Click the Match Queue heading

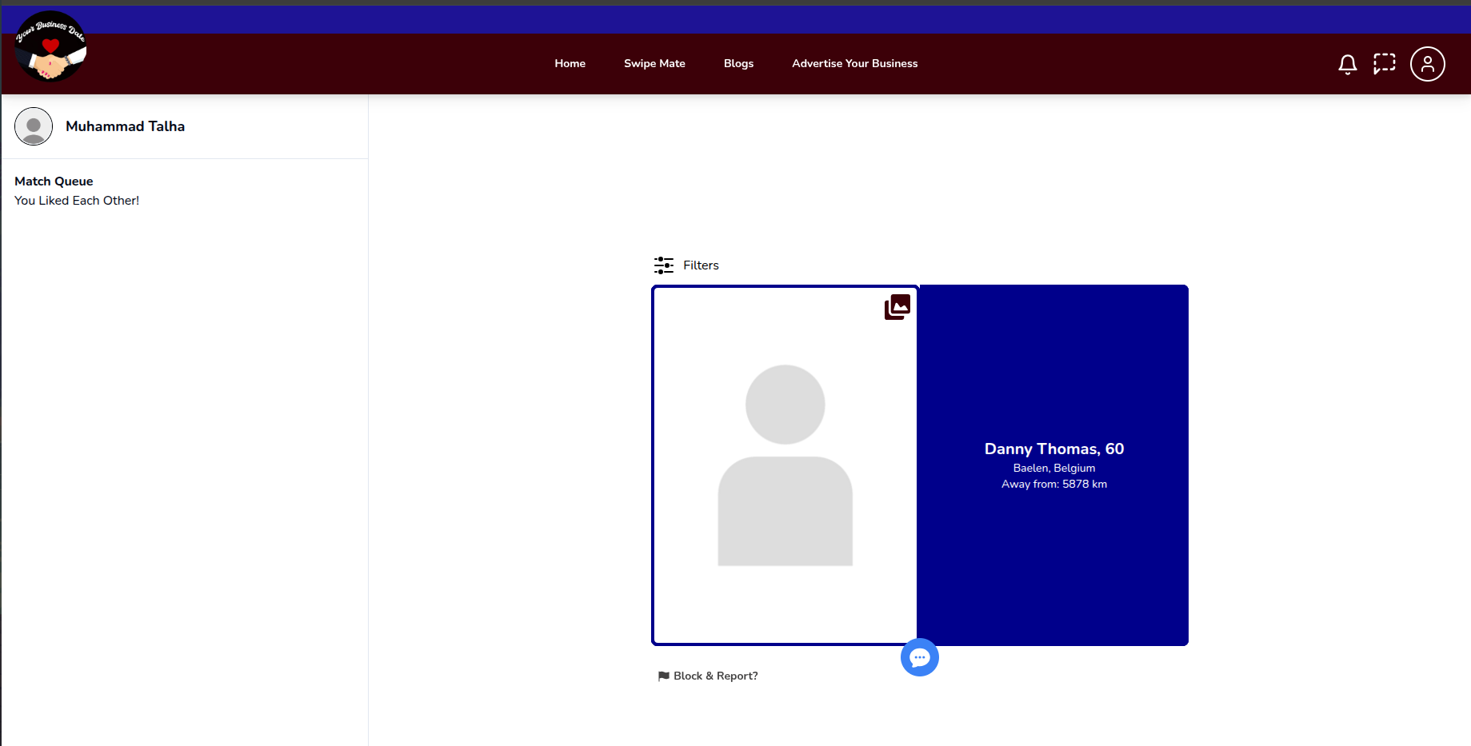click(54, 182)
